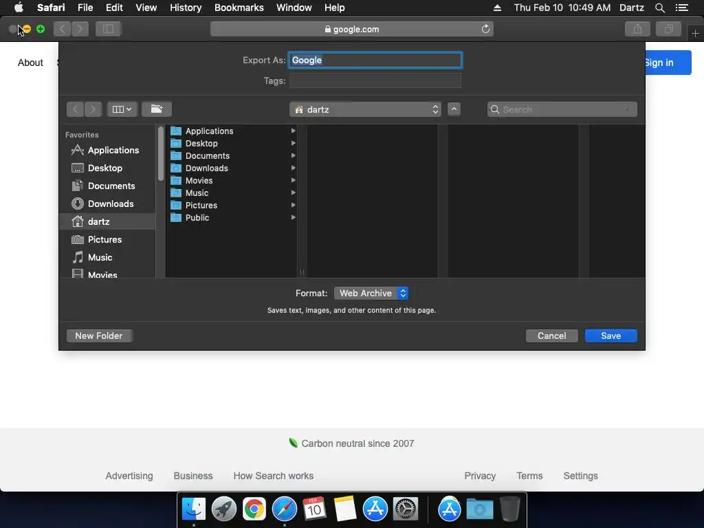This screenshot has width=704, height=528.
Task: Select Downloads in Favorites sidebar
Action: [x=108, y=203]
